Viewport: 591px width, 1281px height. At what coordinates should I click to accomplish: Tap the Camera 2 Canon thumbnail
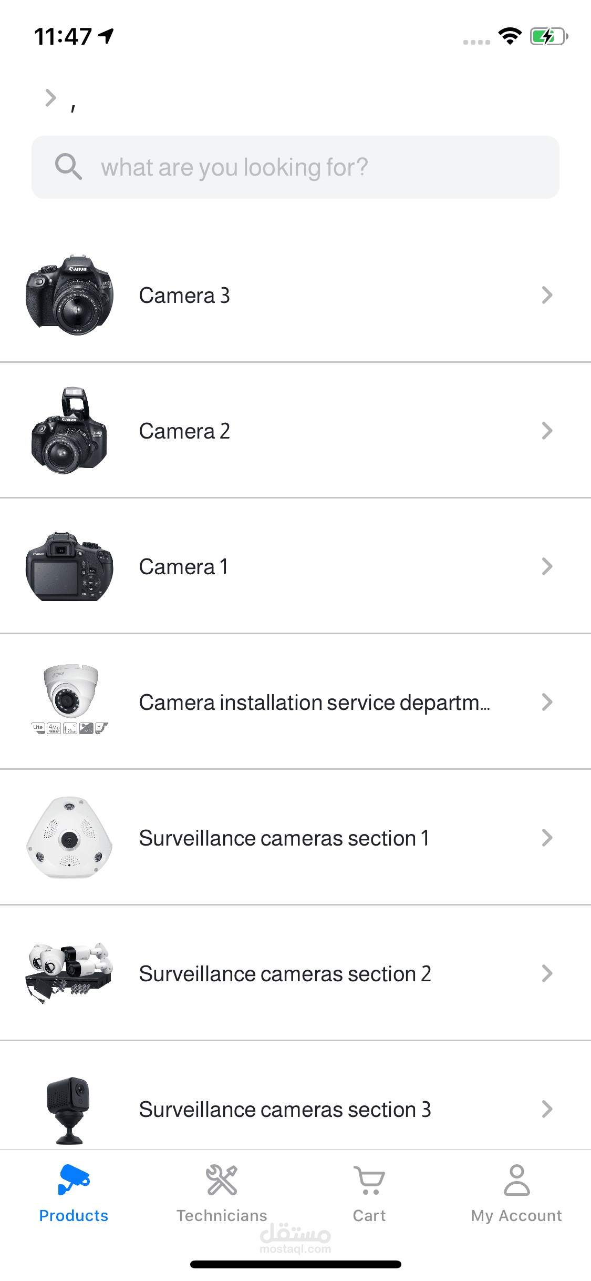[69, 431]
